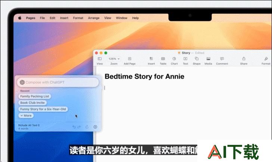
Task: Click the Format paintbrush toolbar icon
Action: pyautogui.click(x=266, y=59)
